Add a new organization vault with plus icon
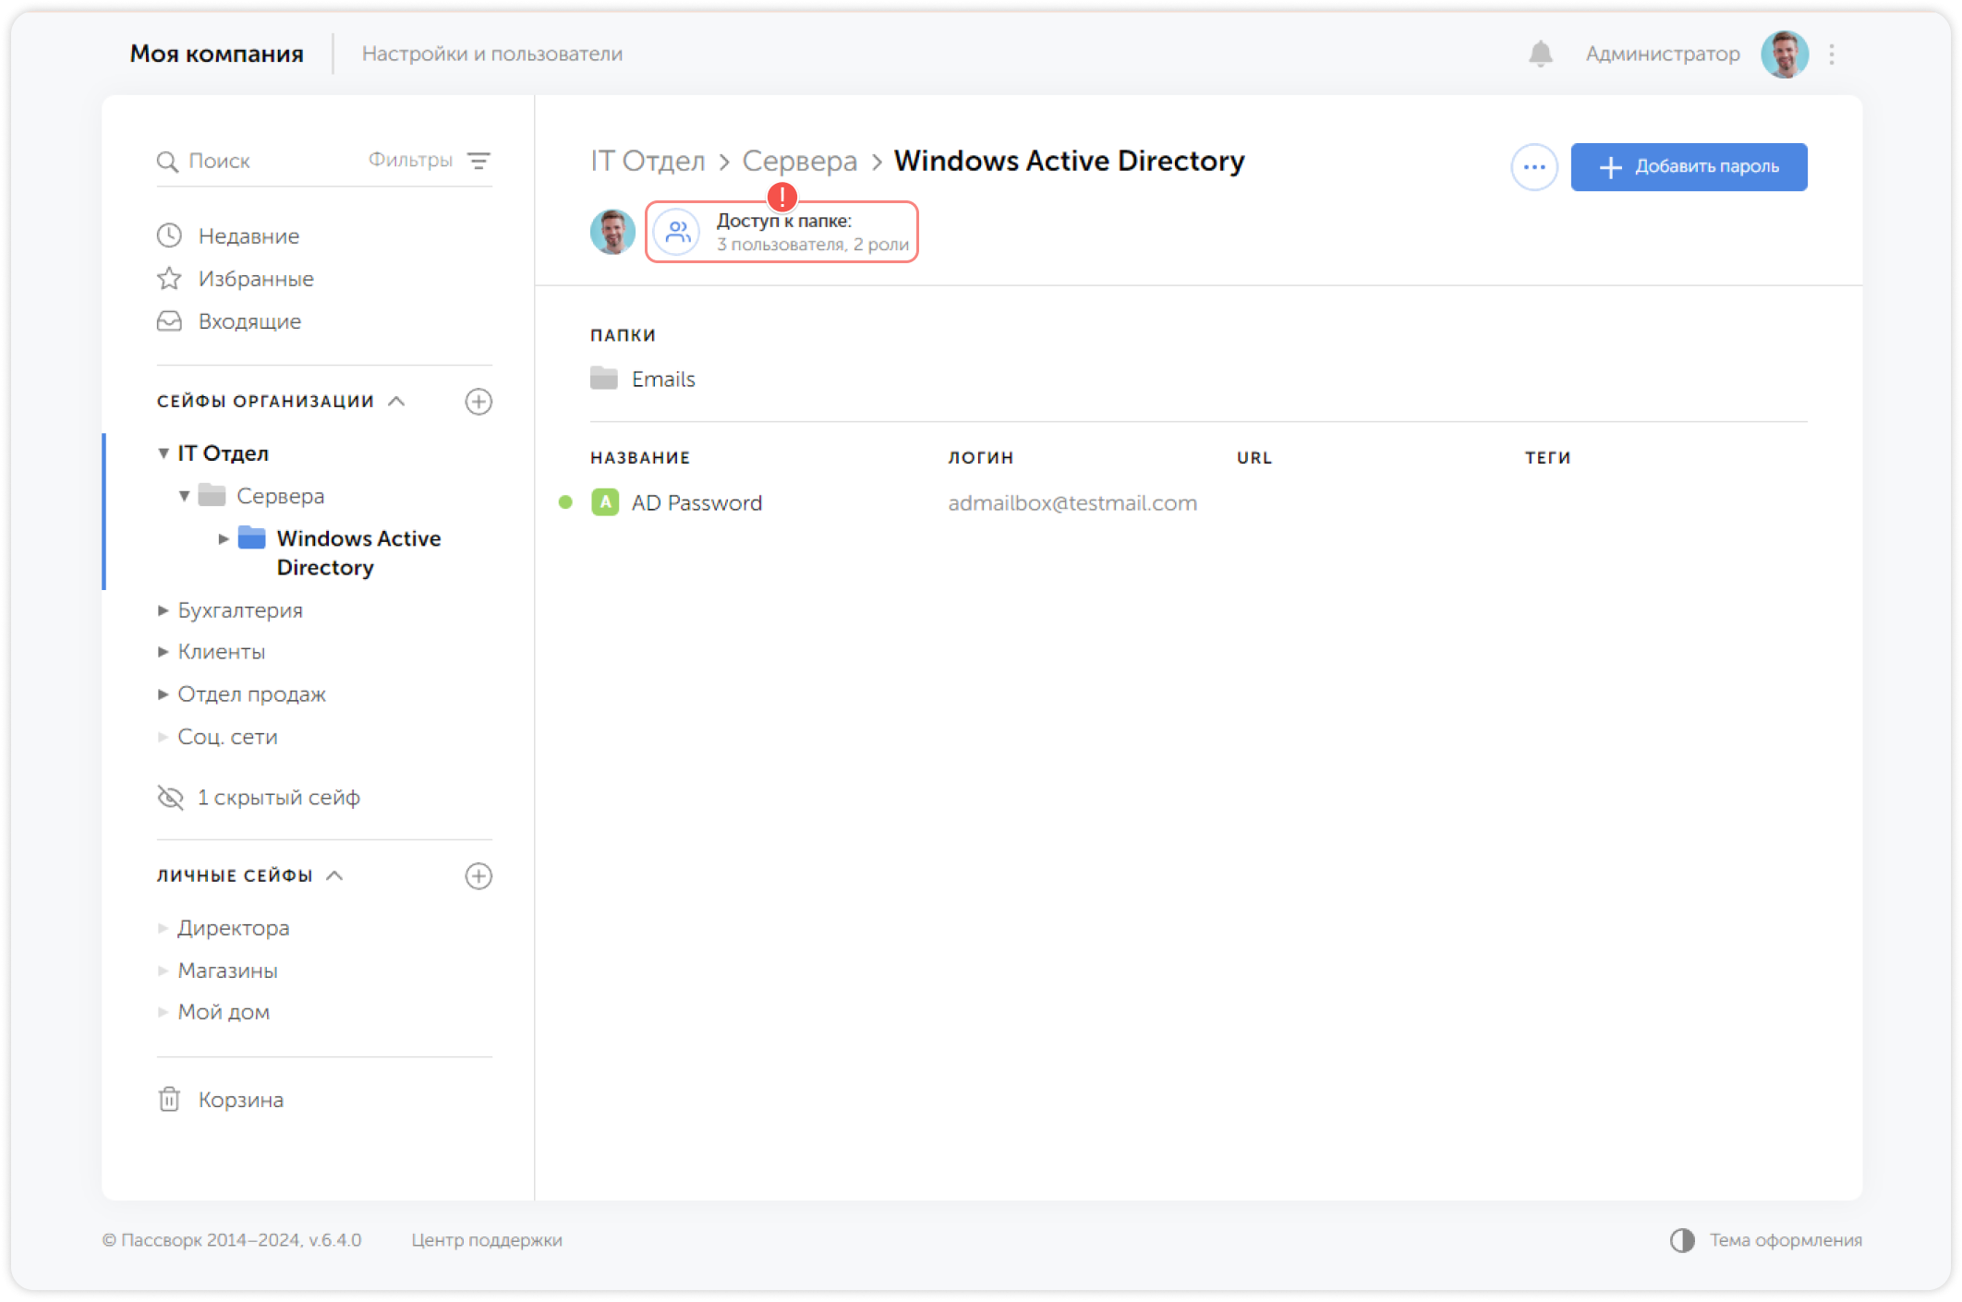Screen dimensions: 1962x1302 tap(478, 402)
